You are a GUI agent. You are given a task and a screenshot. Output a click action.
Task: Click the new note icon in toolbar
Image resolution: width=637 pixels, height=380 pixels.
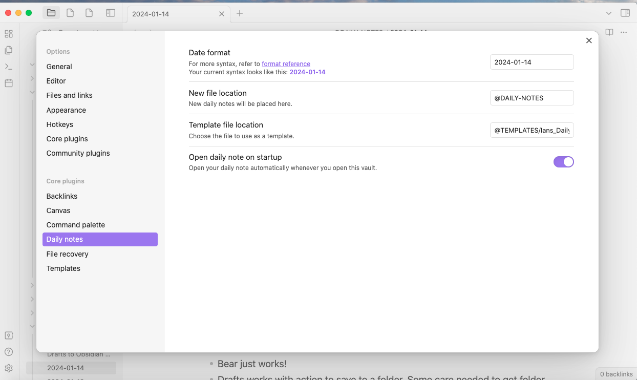[x=70, y=13]
